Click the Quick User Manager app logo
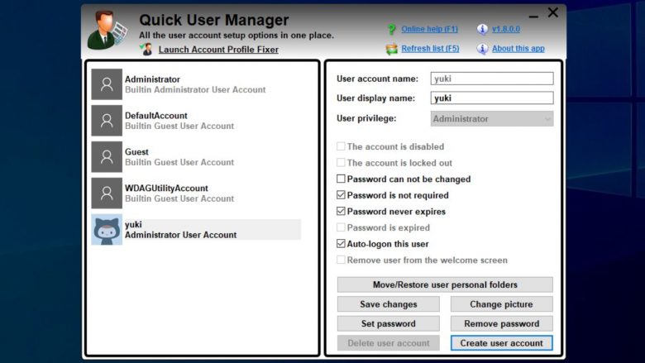The image size is (645, 363). click(107, 30)
